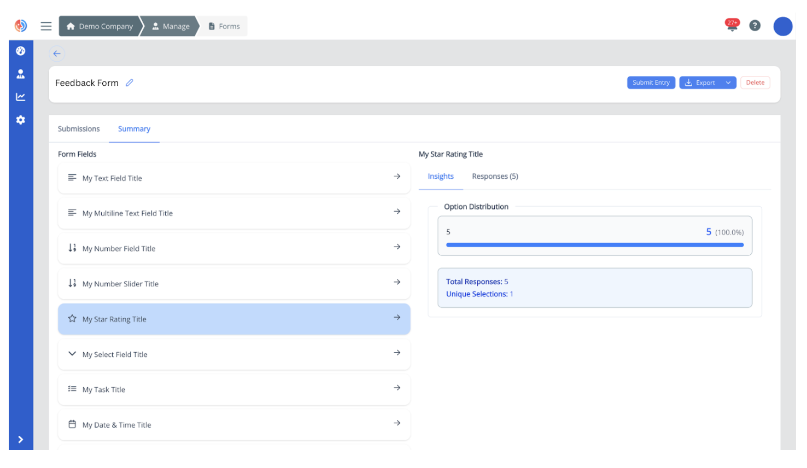Open the users icon in sidebar
Viewport: 807px width, 468px height.
coord(21,74)
